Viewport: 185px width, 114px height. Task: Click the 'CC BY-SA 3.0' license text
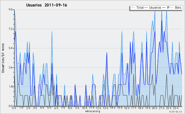point(175,112)
